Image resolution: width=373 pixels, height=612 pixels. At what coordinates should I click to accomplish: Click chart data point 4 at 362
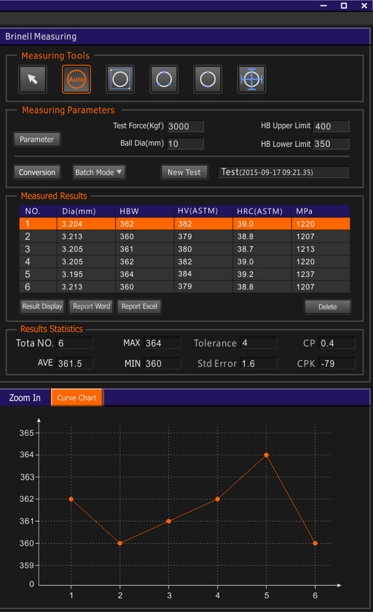pyautogui.click(x=218, y=499)
